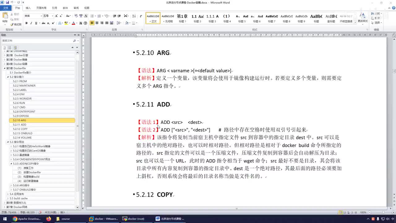Switch navigation pane to page thumbnails view
Viewport: 396px width, 223px height.
coord(10,48)
